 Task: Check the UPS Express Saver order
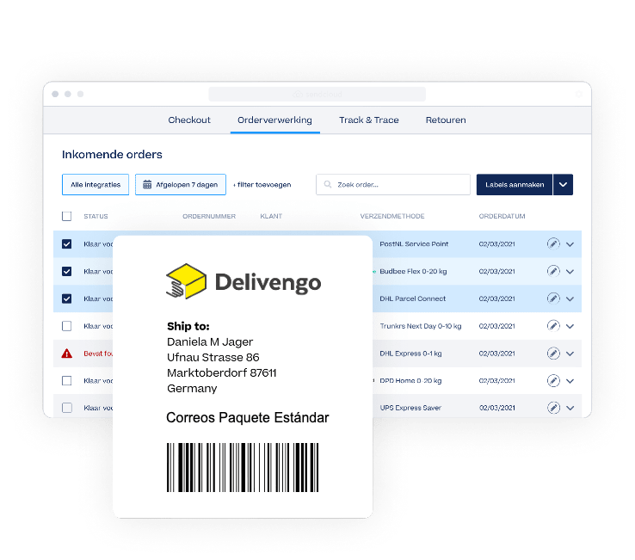pos(67,408)
